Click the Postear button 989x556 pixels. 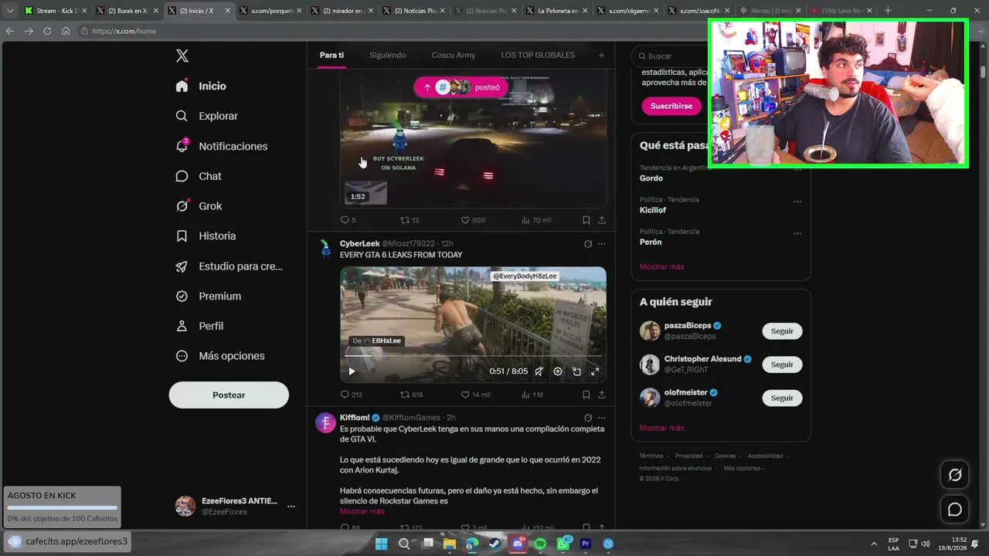pos(229,395)
